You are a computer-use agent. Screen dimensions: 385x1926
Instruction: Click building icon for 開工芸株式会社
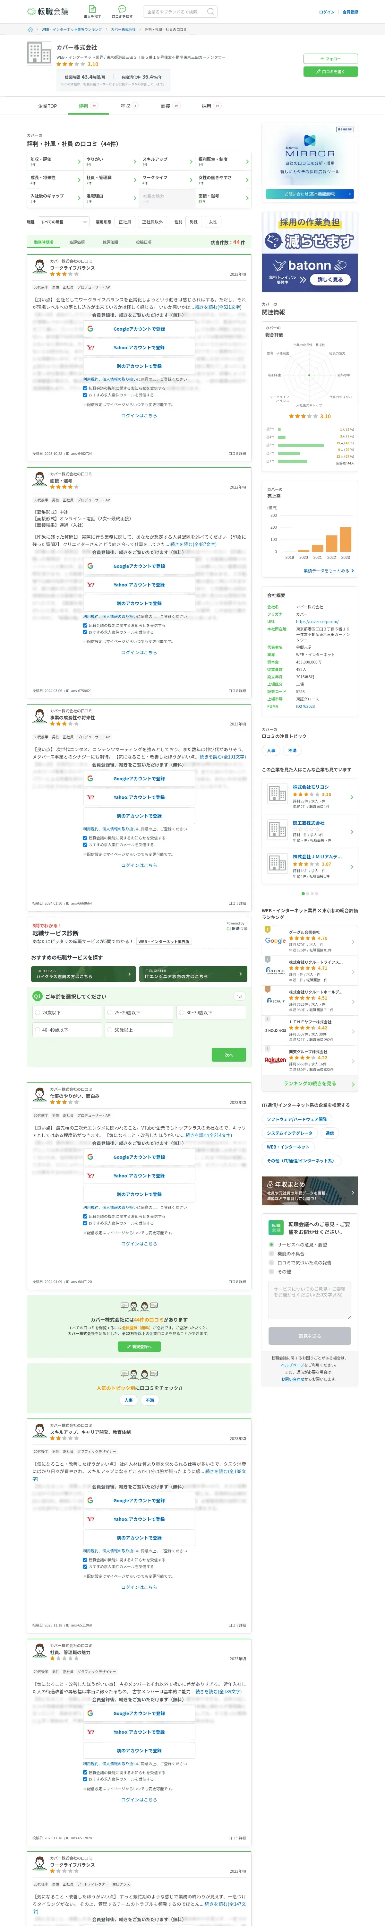point(277,829)
